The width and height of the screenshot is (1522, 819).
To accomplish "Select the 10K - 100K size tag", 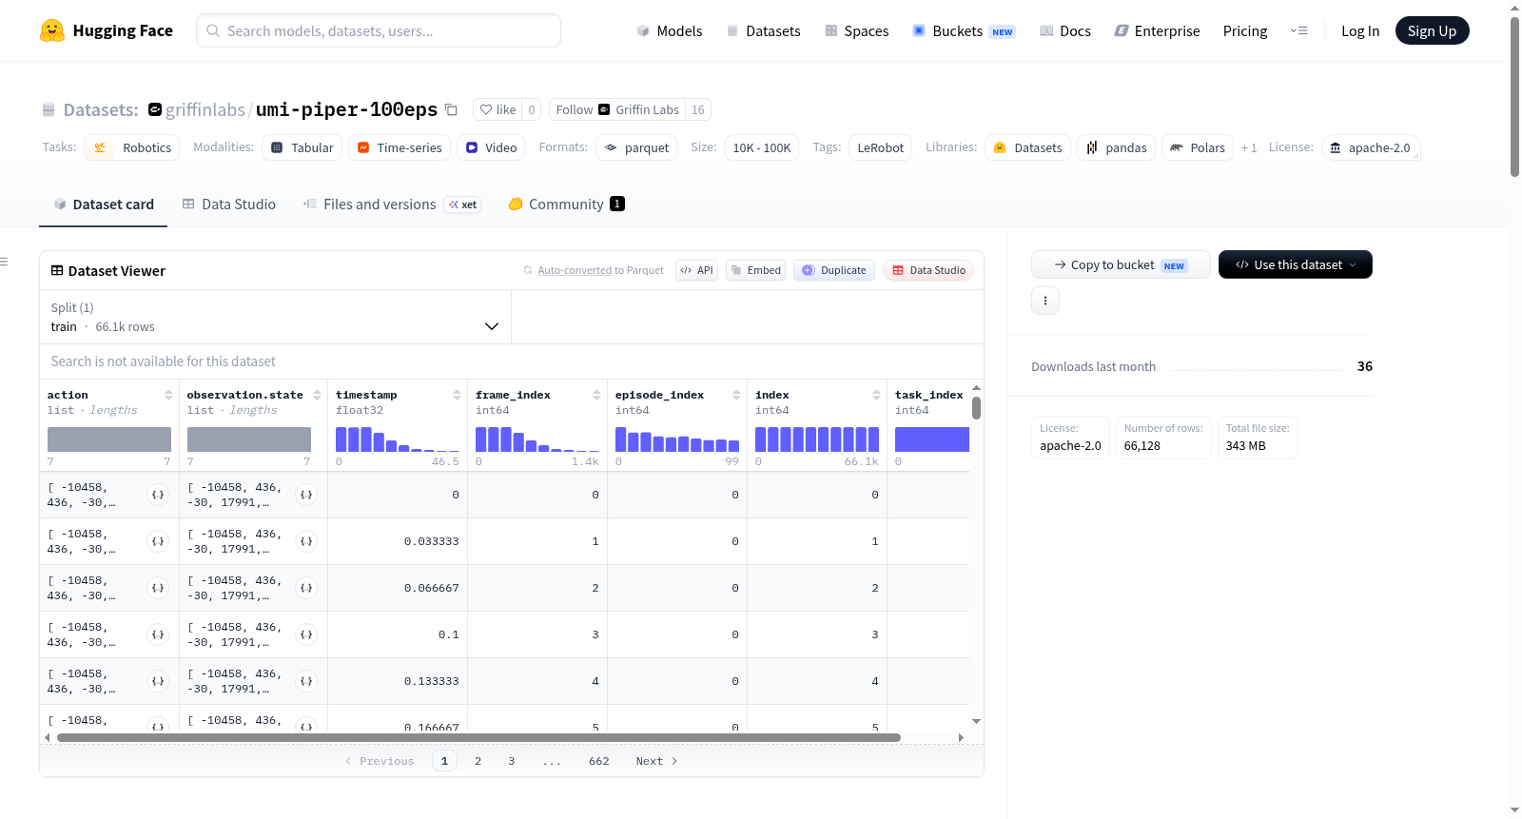I will [x=762, y=147].
